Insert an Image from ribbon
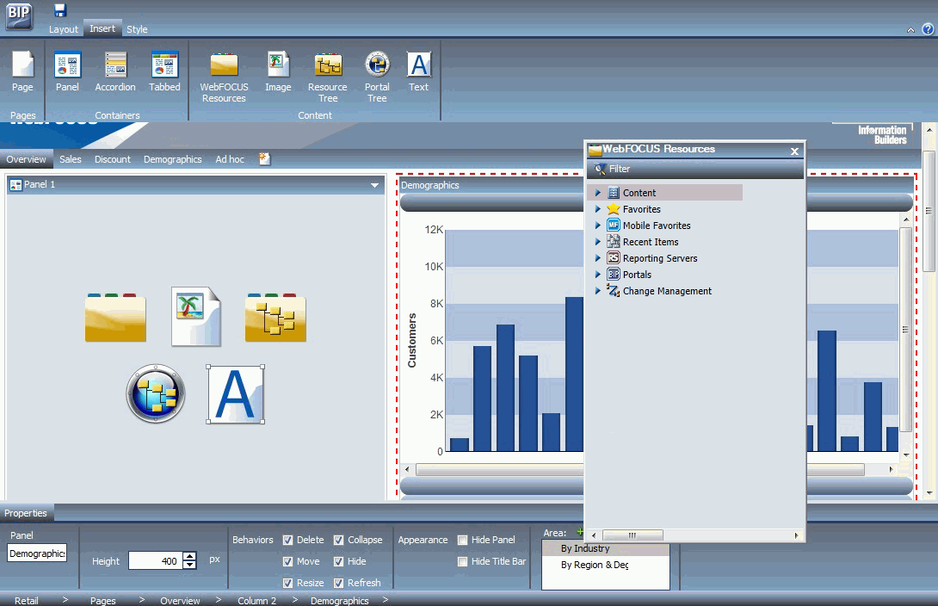 pyautogui.click(x=278, y=71)
